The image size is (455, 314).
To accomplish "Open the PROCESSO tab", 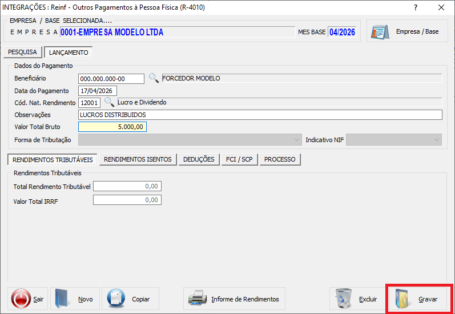I will [x=280, y=159].
